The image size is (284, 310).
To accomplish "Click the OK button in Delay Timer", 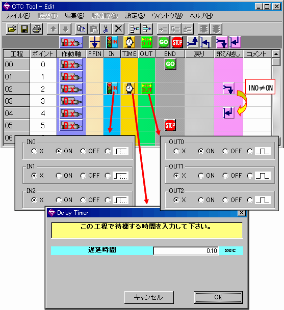I will coord(218,297).
